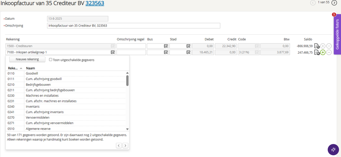Go to previous invoice with left arrow

coord(313,3)
